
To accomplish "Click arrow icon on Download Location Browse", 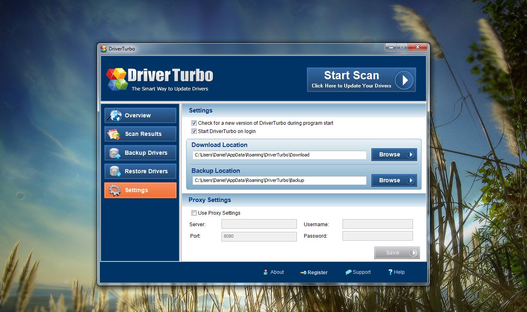I will coord(410,155).
